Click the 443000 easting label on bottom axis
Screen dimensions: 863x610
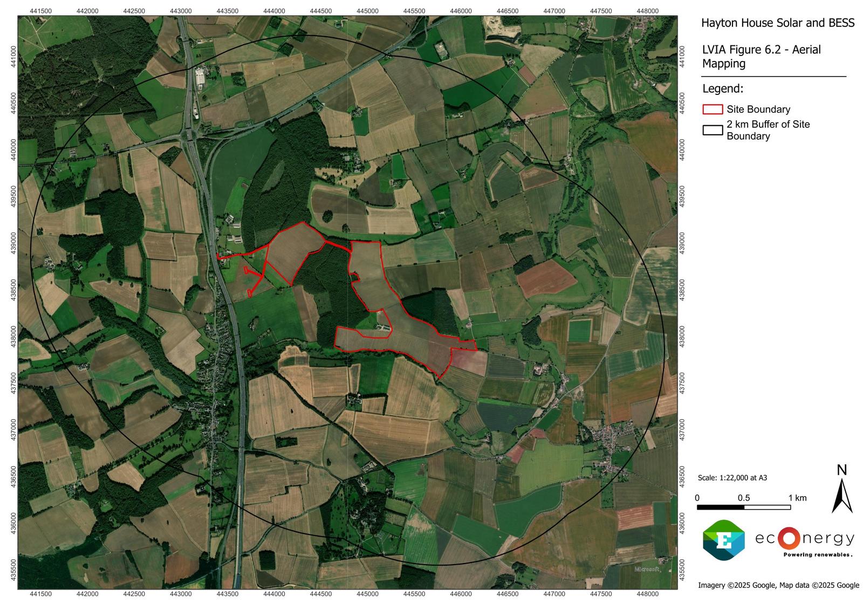181,594
